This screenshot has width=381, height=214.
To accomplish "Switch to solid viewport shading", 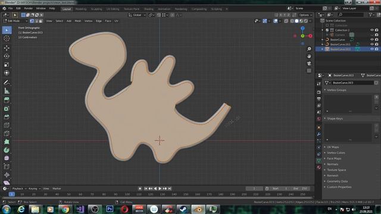I will click(x=296, y=21).
